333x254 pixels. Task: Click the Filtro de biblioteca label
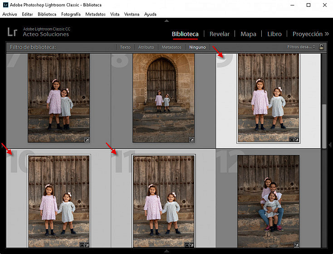[x=33, y=47]
